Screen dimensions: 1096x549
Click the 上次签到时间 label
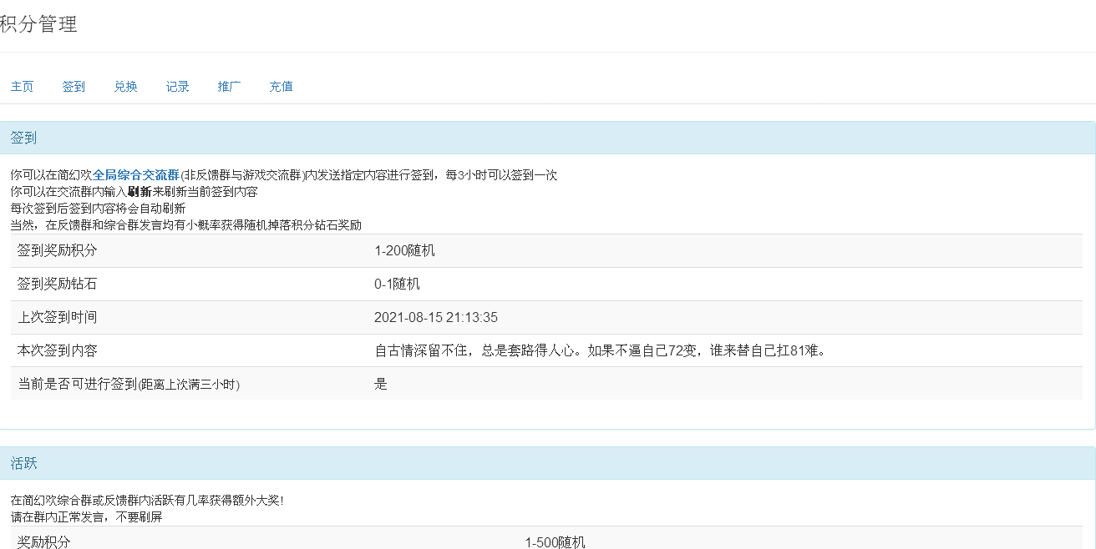(x=57, y=317)
